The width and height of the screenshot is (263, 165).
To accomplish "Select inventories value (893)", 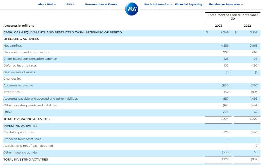I will click(x=255, y=92).
